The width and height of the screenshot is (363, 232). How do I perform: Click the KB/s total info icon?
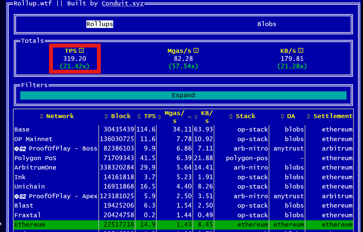tap(301, 50)
